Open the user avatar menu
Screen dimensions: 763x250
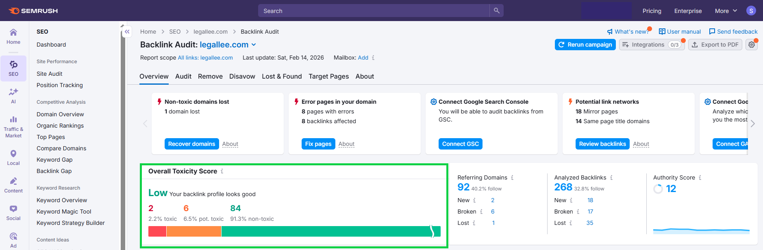751,11
